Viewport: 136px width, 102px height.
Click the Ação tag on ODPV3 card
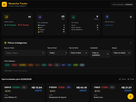[x=24, y=87]
